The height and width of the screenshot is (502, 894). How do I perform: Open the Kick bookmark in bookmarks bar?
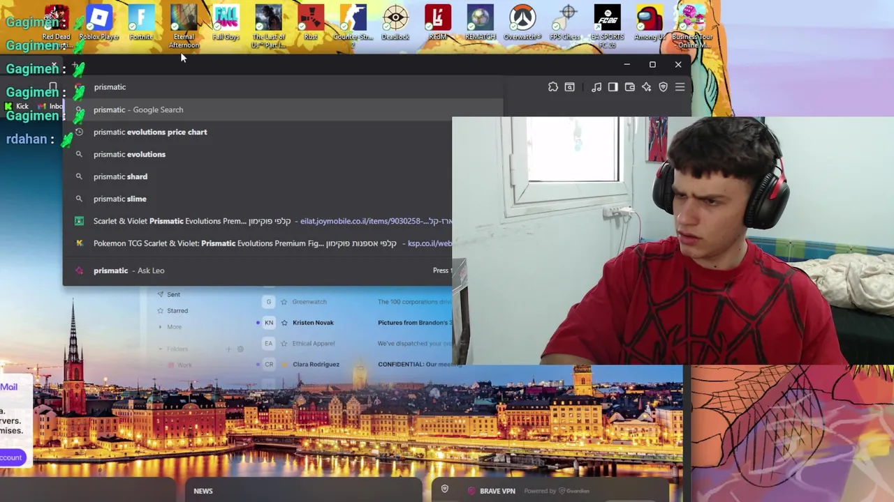pyautogui.click(x=17, y=106)
